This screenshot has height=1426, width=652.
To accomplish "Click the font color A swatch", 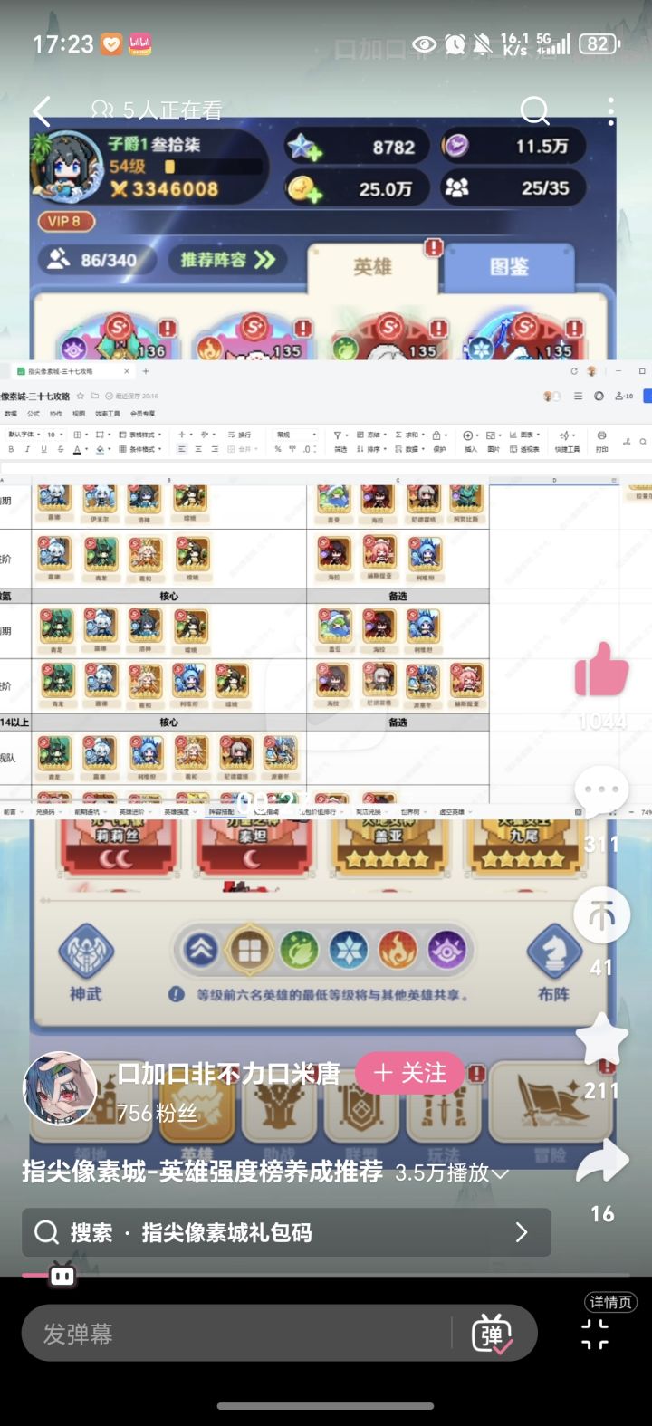I will [77, 449].
